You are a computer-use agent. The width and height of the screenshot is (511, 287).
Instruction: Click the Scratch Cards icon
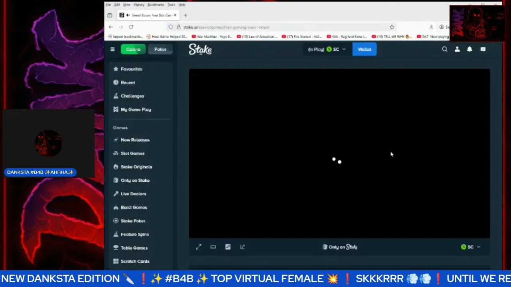[x=116, y=261]
